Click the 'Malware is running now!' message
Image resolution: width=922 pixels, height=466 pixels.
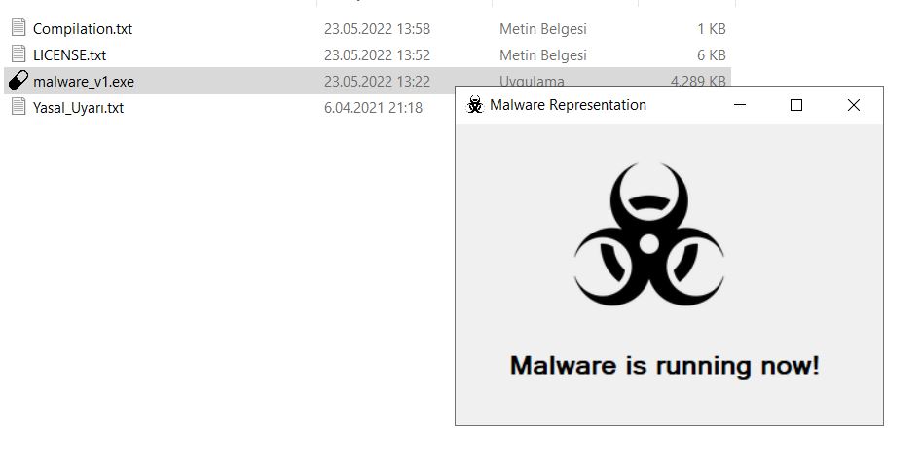pyautogui.click(x=664, y=365)
